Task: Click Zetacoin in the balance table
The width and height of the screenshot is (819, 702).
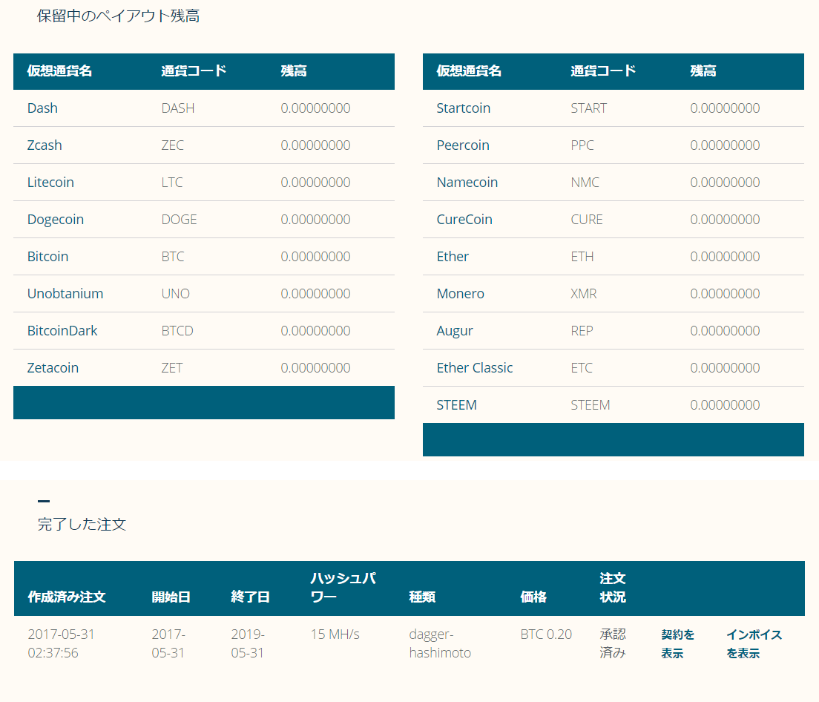Action: click(x=53, y=368)
